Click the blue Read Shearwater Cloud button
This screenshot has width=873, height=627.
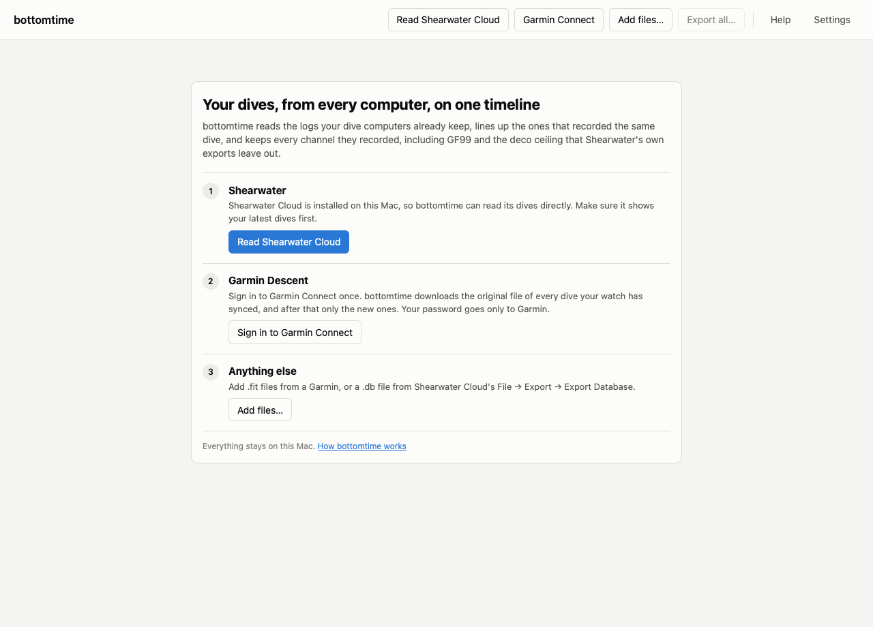click(x=288, y=242)
